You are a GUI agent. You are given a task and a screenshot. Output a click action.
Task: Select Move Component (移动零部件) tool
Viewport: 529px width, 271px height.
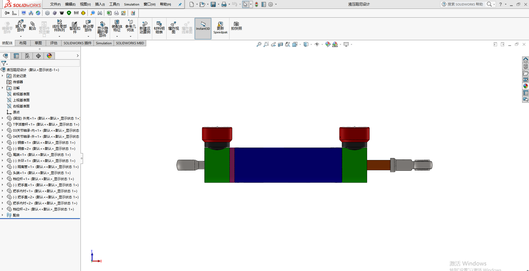point(88,26)
